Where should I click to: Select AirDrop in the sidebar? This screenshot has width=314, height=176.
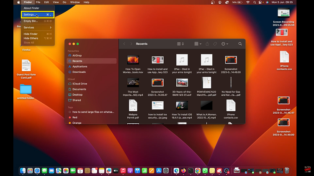[x=92, y=56]
